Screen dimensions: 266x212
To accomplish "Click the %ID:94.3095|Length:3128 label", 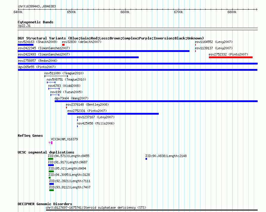I will tap(69, 175).
